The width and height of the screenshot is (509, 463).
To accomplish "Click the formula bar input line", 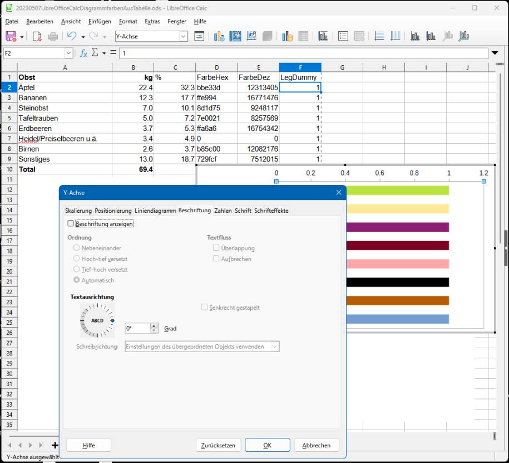I will click(304, 53).
